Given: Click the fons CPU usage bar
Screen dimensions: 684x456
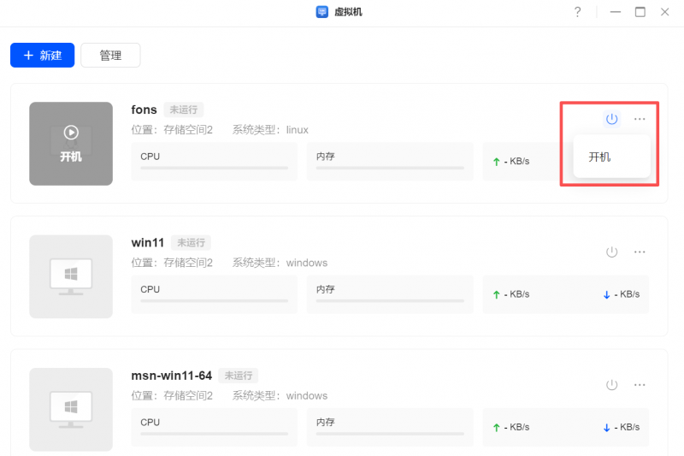Looking at the screenshot, I should [x=214, y=168].
